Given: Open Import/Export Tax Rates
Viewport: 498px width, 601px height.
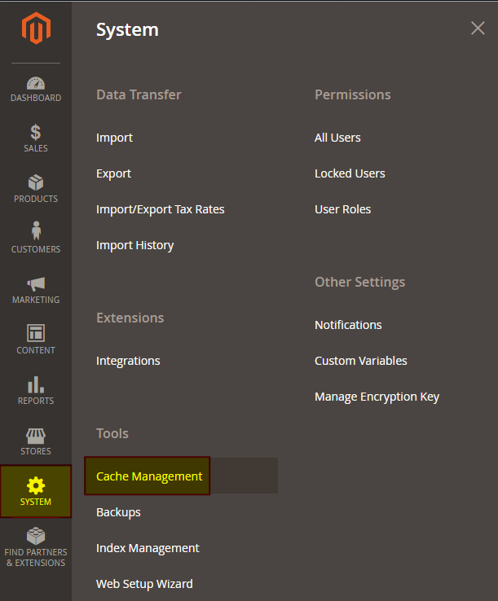Looking at the screenshot, I should coord(160,209).
